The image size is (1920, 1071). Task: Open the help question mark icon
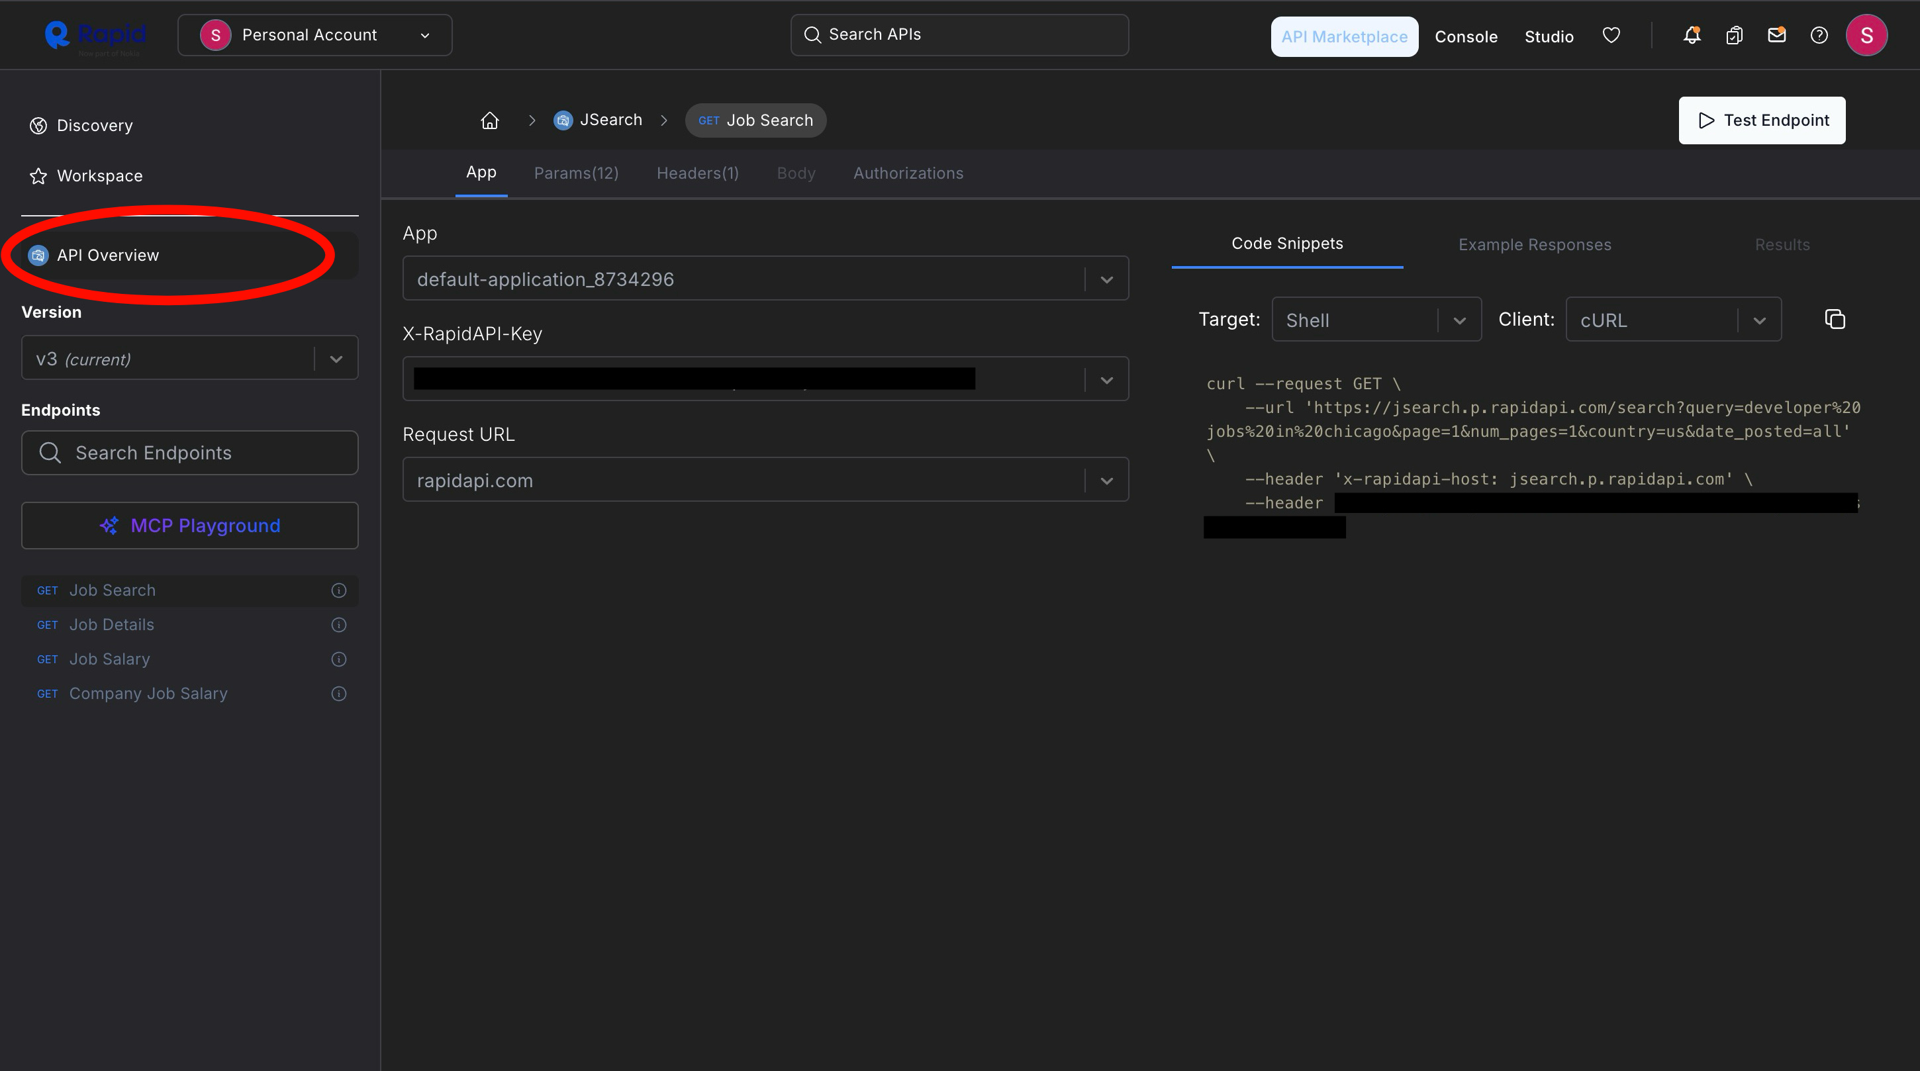tap(1819, 36)
